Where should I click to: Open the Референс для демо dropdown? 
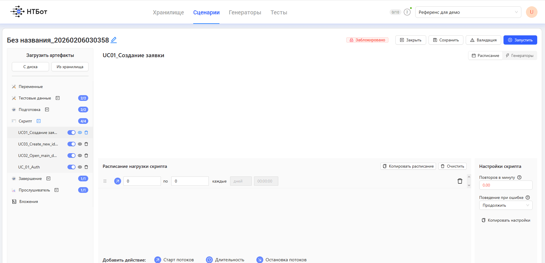tap(468, 12)
